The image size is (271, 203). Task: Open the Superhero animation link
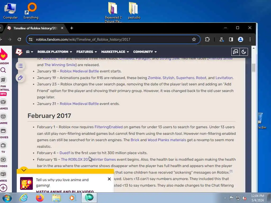click(185, 78)
